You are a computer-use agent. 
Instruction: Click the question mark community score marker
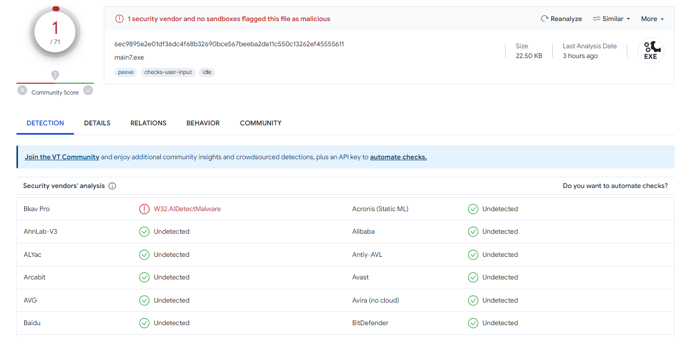(55, 75)
